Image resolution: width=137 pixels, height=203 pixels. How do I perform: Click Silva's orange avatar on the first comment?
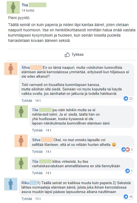[x=11, y=69]
